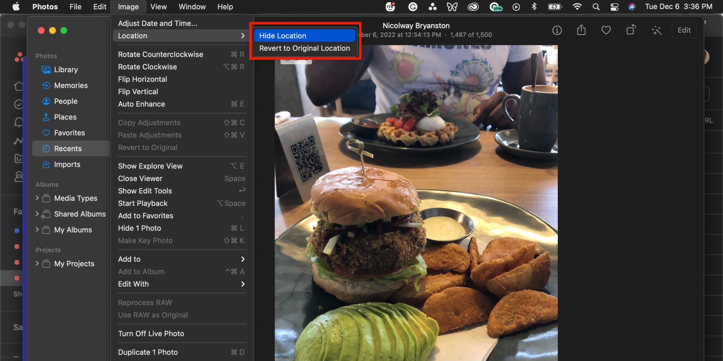Click the Rotate icon in toolbar
723x361 pixels.
[631, 30]
